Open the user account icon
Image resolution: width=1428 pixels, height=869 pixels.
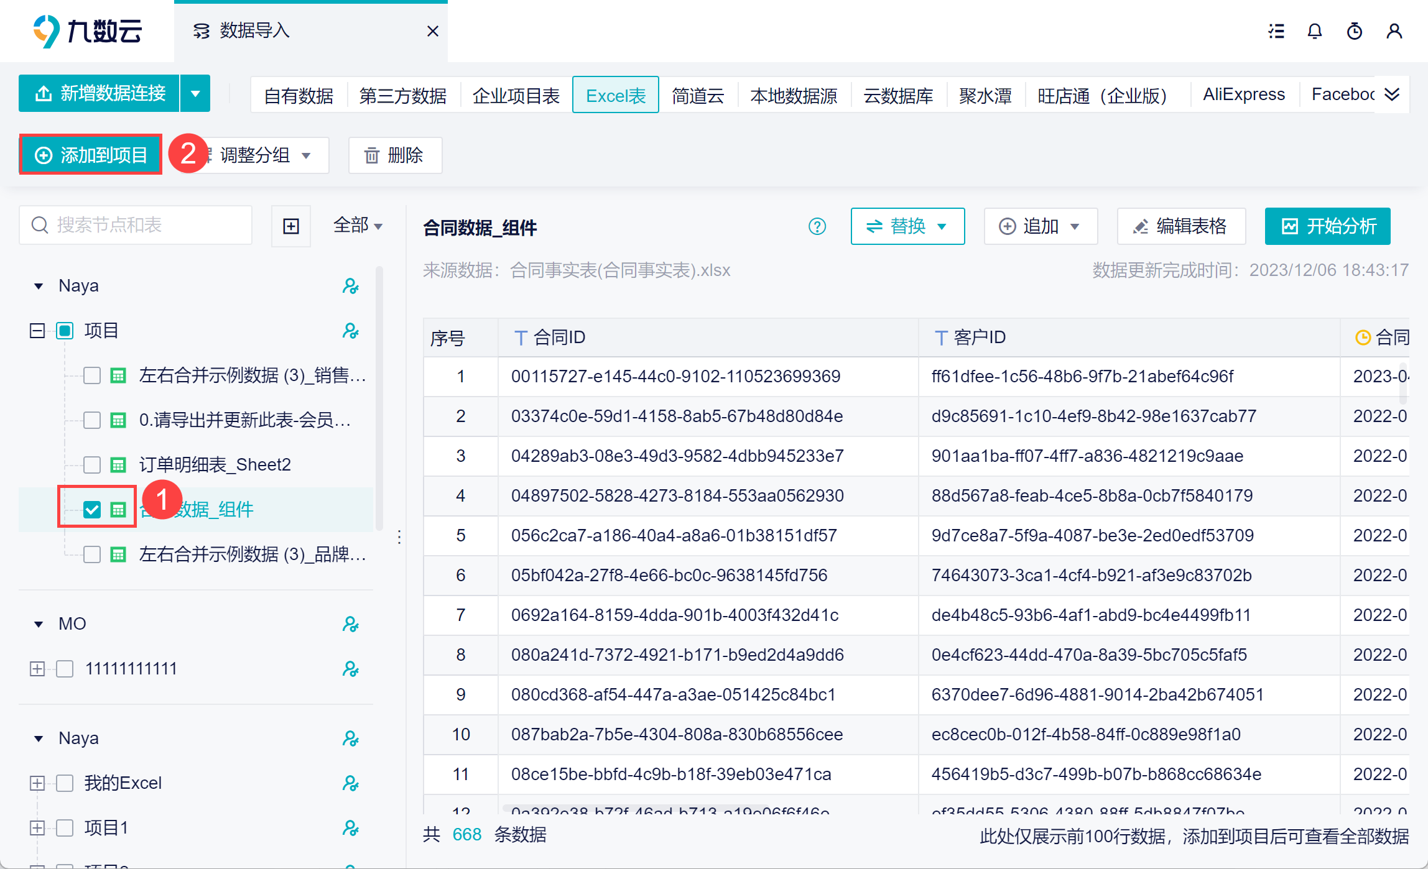click(x=1394, y=31)
